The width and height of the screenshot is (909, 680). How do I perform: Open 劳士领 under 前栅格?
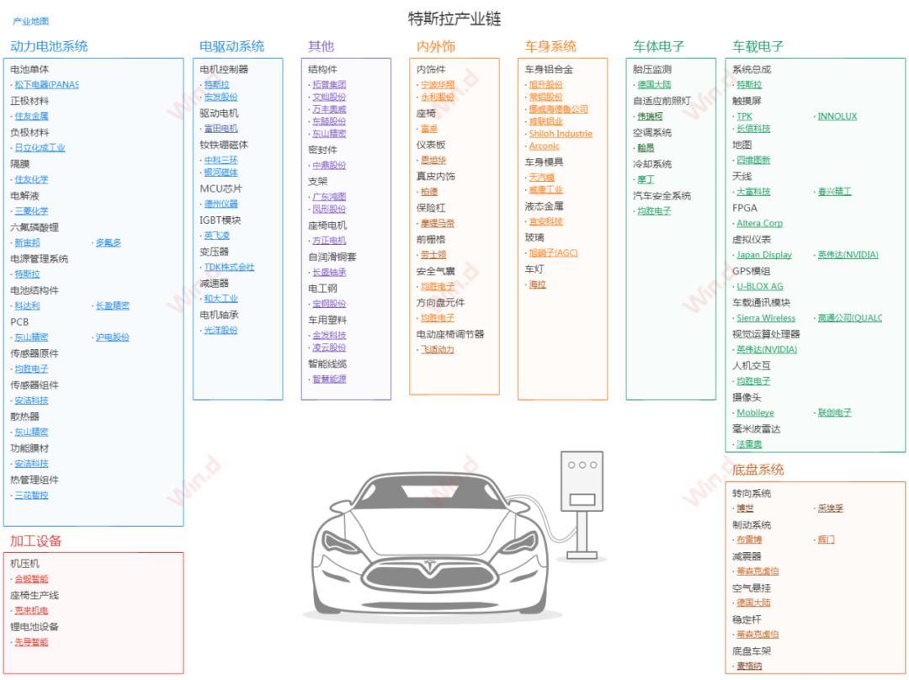pyautogui.click(x=433, y=255)
